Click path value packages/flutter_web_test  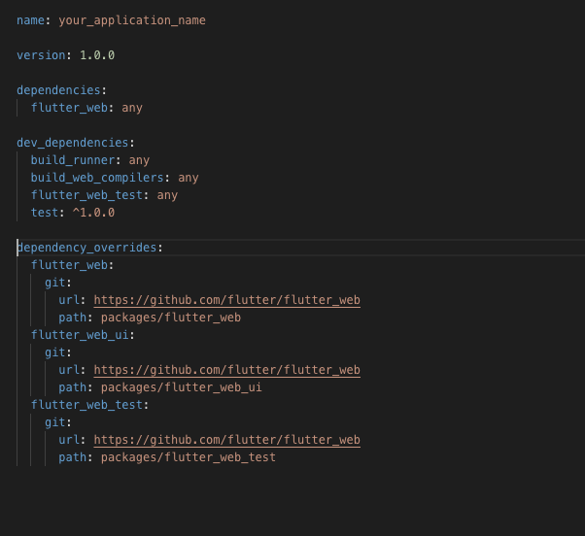(x=189, y=457)
